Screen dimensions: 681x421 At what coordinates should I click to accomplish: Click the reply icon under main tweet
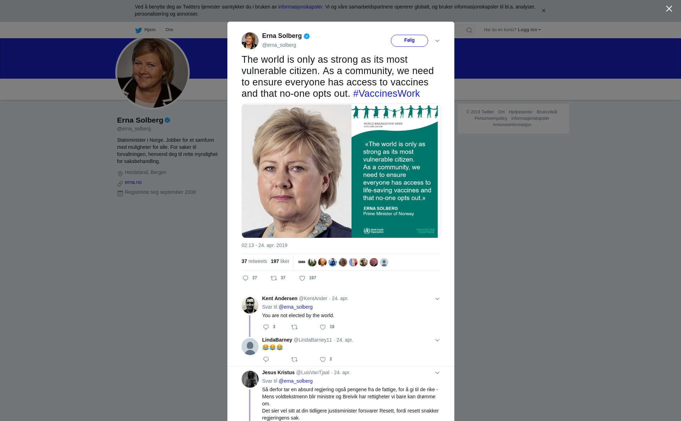click(245, 278)
